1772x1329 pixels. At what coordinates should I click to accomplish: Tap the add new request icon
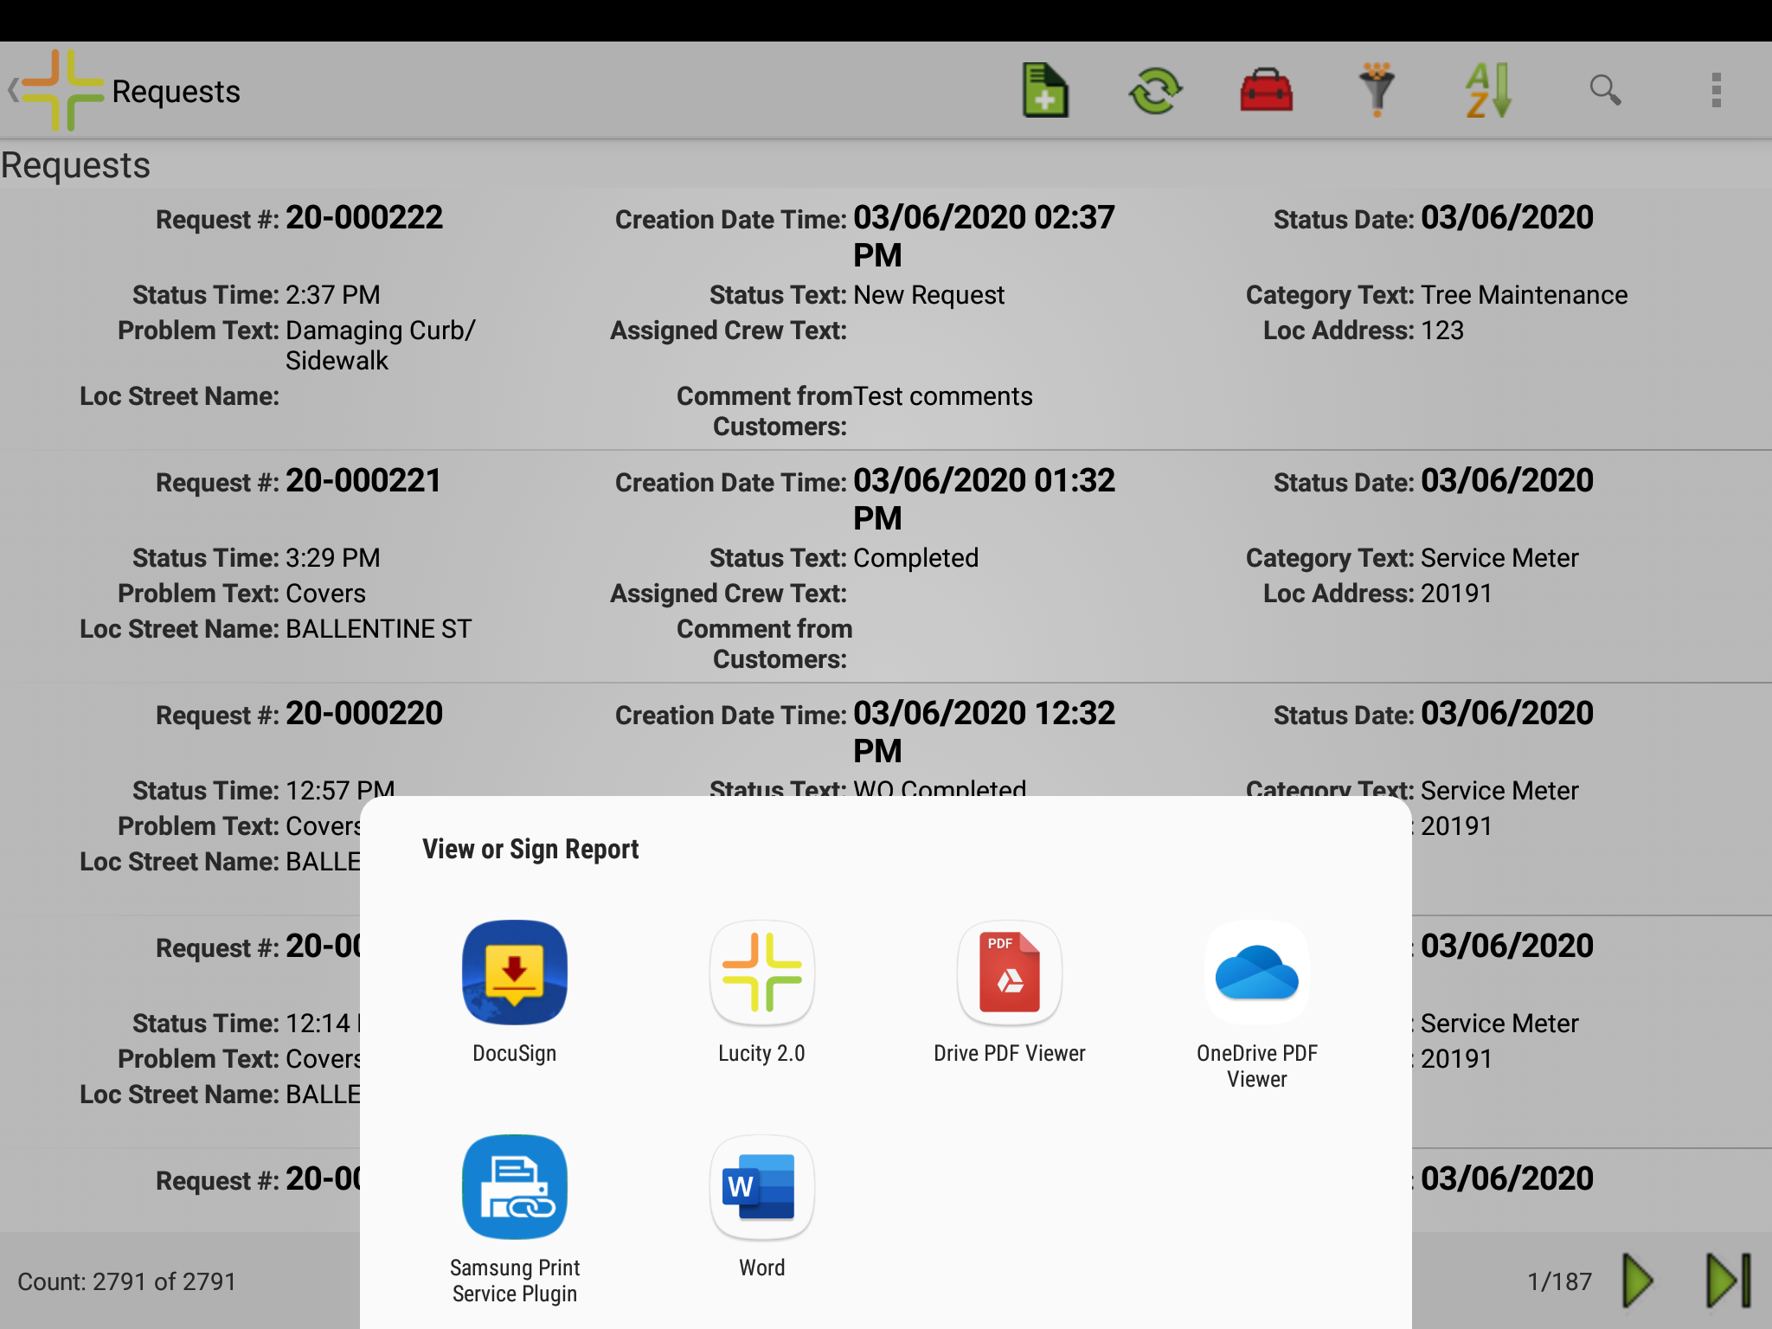[1045, 90]
